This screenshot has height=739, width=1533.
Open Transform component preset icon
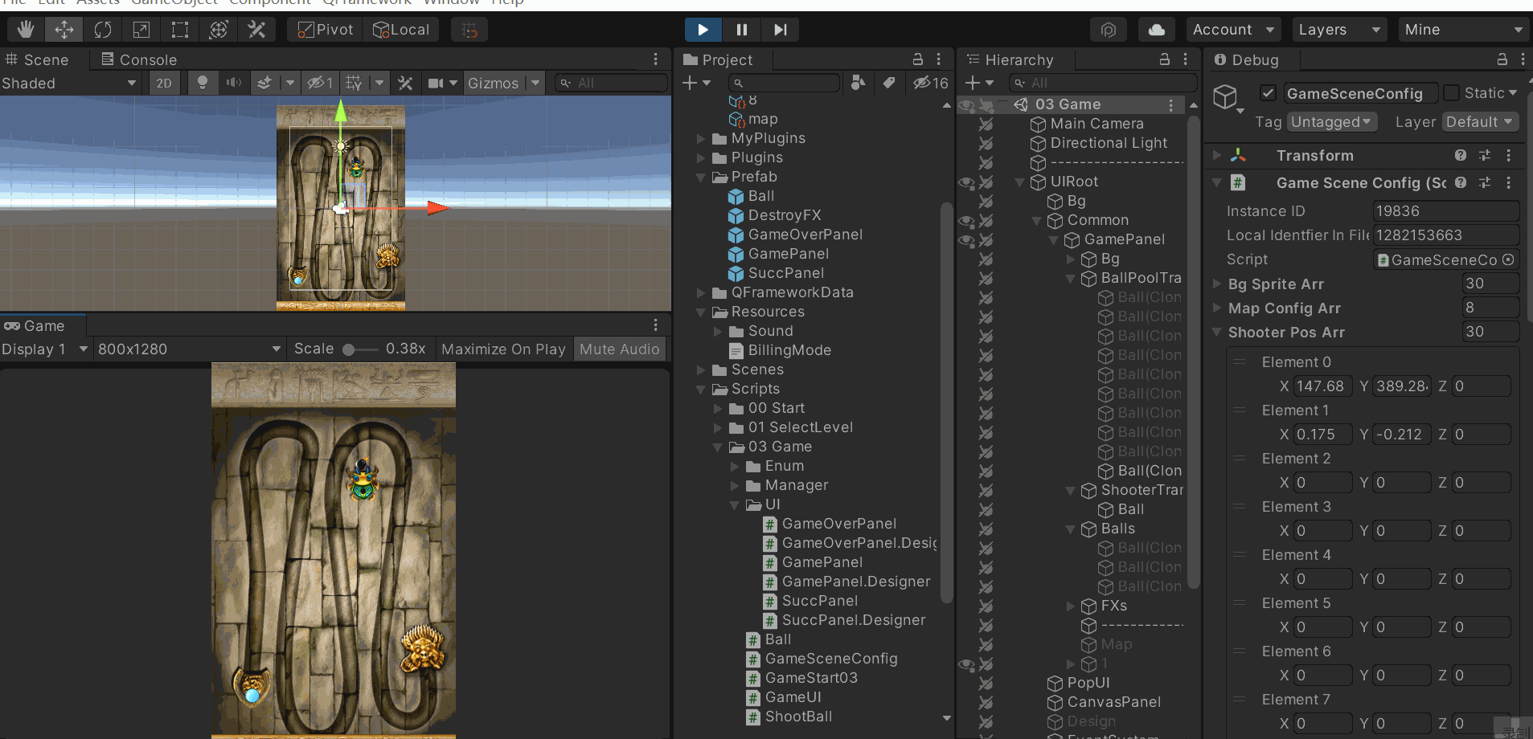coord(1485,155)
